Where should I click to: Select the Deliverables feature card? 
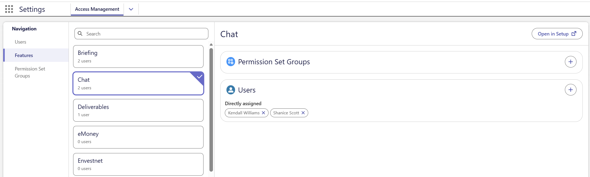138,110
